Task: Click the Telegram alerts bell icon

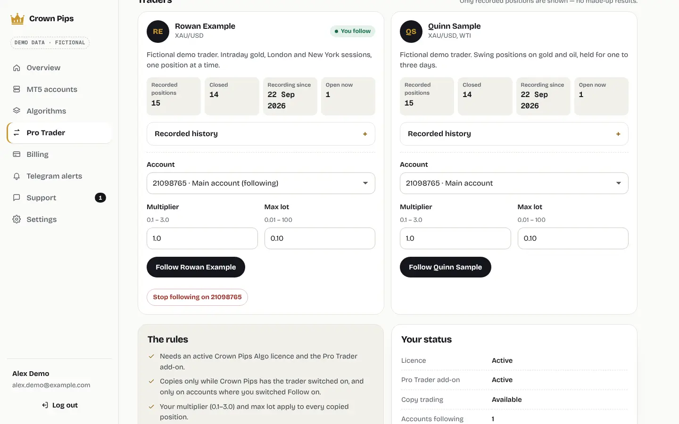Action: [17, 176]
